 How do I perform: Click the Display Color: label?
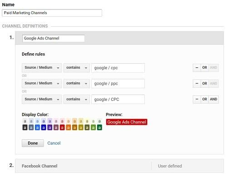35,114
